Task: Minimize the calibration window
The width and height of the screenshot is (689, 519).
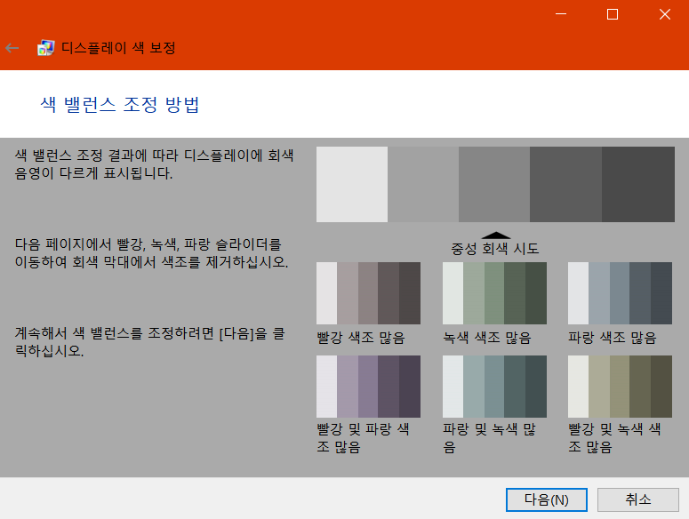Action: click(561, 14)
